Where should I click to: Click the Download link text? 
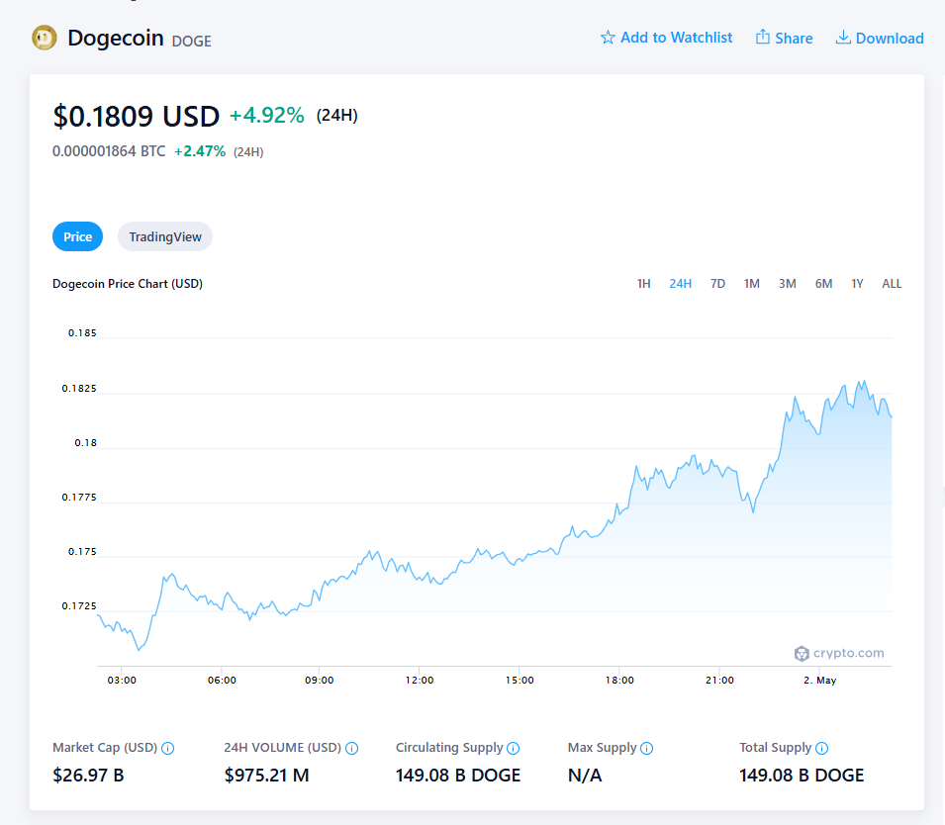click(890, 38)
